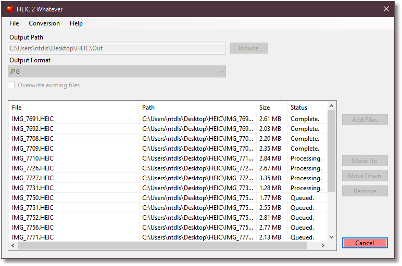Select IMG_7692.HEIC in the list

(33, 129)
